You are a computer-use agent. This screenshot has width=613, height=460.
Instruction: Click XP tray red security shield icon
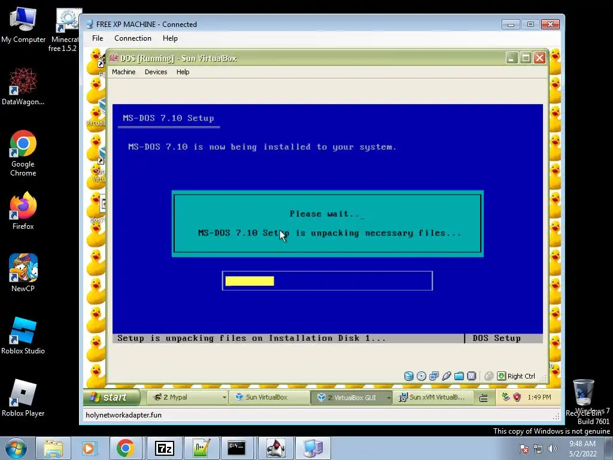(x=517, y=397)
